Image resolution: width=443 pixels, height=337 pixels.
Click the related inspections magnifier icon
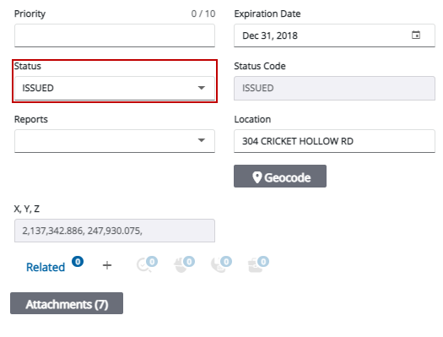click(147, 264)
